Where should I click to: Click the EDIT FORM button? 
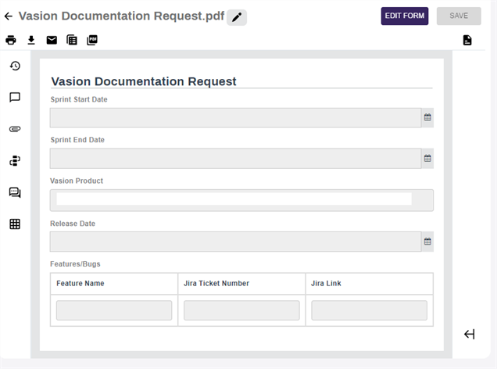tap(405, 16)
